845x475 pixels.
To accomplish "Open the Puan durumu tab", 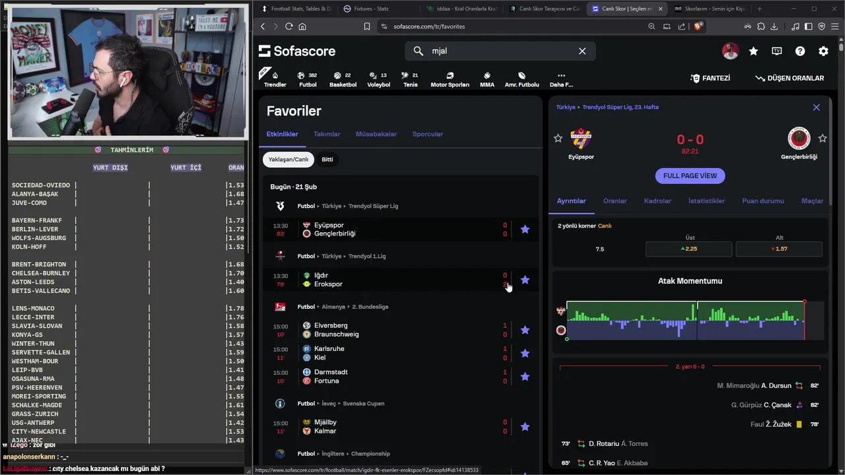I will coord(763,201).
